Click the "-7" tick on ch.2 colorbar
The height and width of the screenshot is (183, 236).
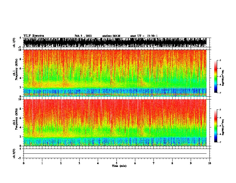[x=220, y=142]
